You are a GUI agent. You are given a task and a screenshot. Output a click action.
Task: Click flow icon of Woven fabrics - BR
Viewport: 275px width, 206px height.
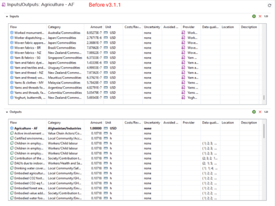12,47
